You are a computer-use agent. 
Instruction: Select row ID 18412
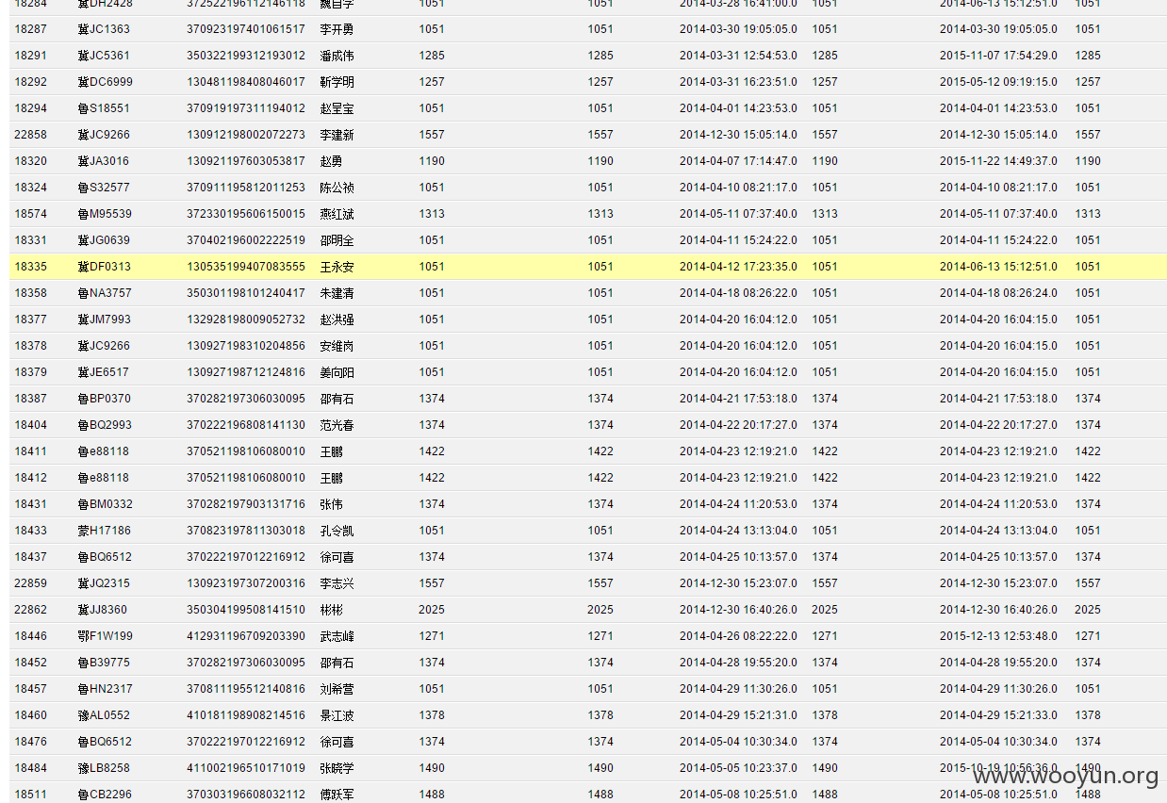30,478
